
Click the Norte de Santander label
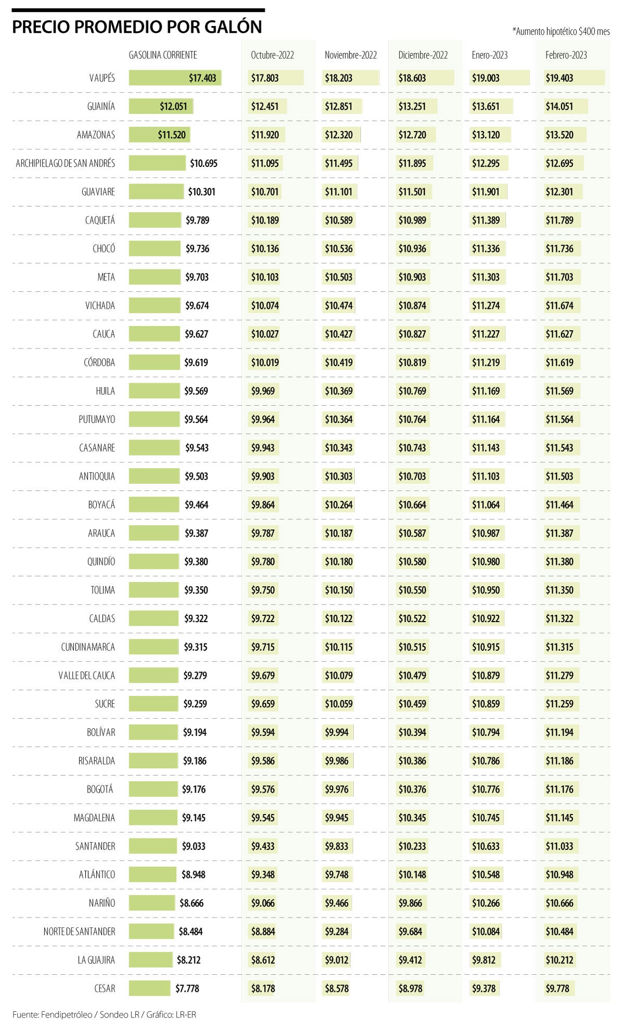[x=79, y=932]
